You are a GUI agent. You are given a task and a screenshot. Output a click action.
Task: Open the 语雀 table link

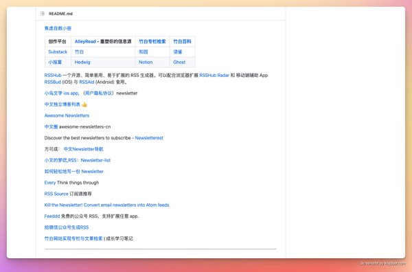pos(178,52)
